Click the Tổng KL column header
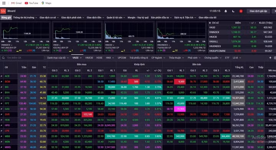This screenshot has width=276, height=150. [239, 67]
